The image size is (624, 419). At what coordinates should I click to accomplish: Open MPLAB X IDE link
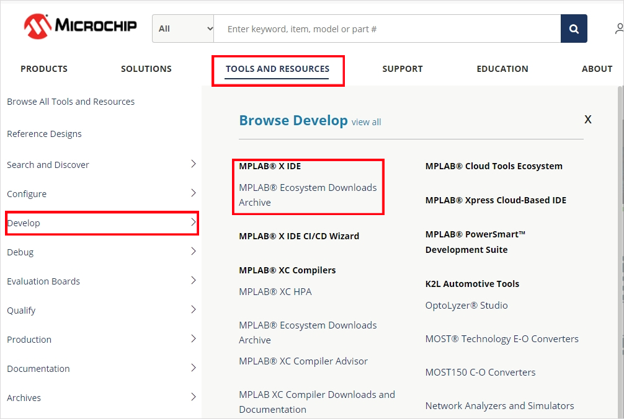pyautogui.click(x=270, y=166)
